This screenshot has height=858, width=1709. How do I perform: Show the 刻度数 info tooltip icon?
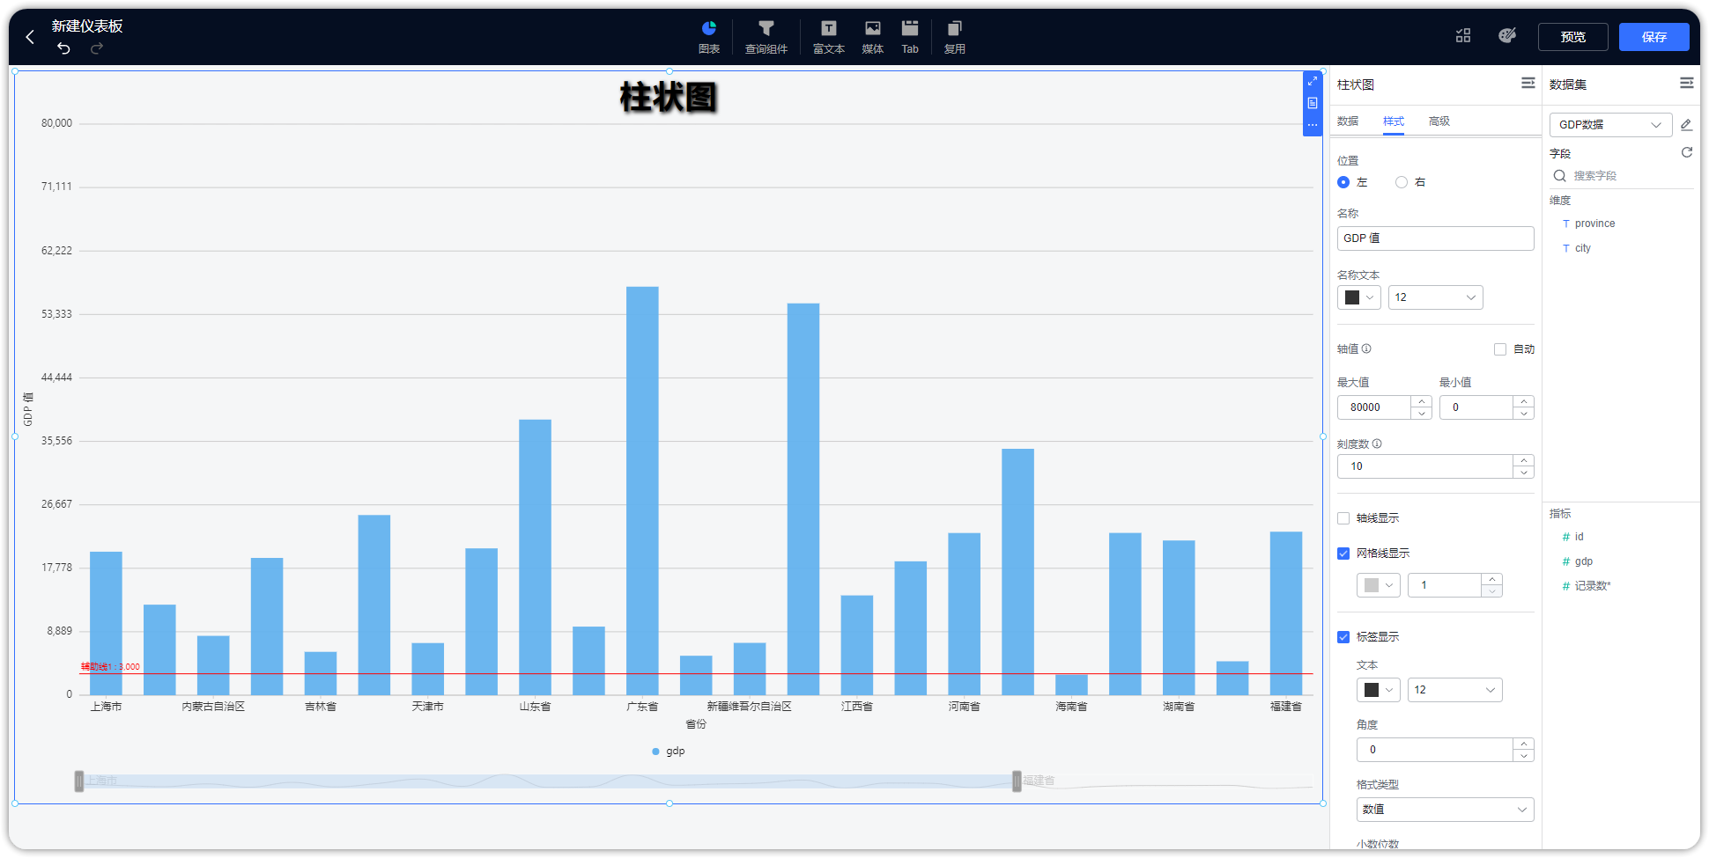coord(1377,444)
